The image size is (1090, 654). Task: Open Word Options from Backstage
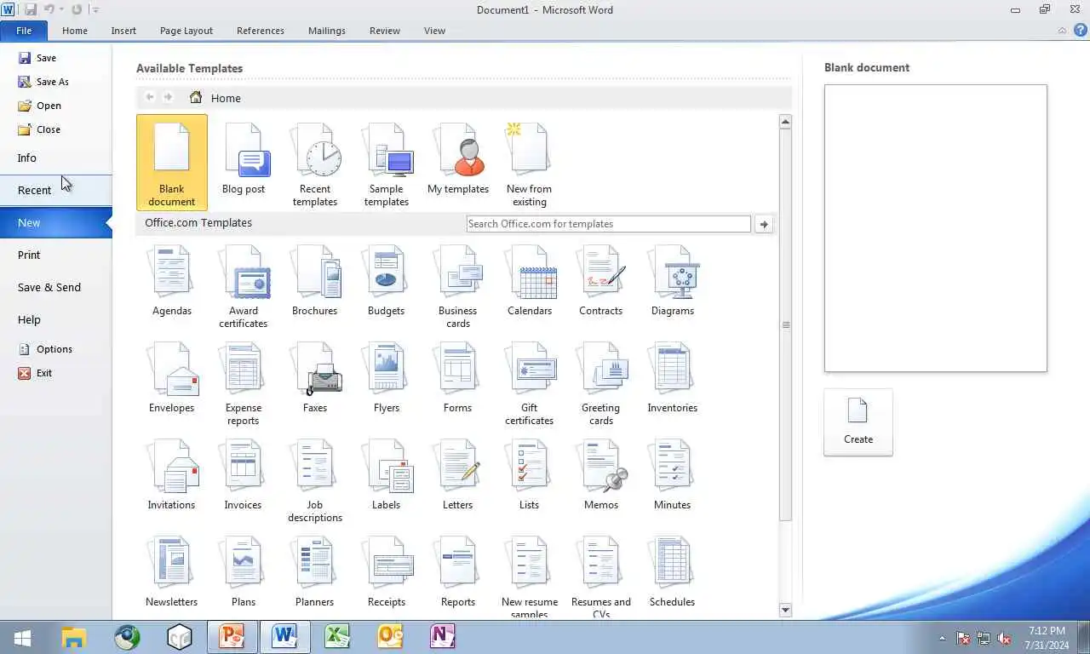[56, 349]
